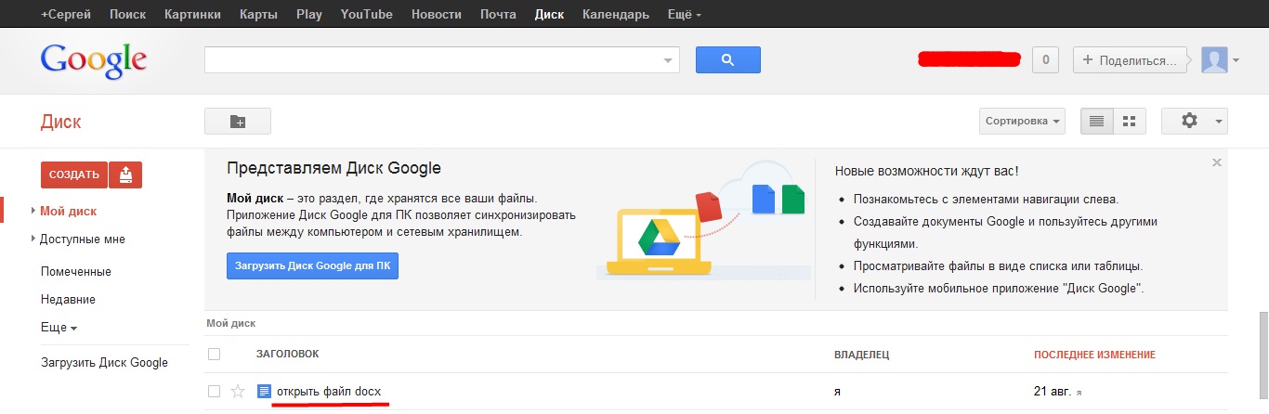Screen dimensions: 1269x414
Task: Click the blue search magnifier button
Action: click(728, 59)
